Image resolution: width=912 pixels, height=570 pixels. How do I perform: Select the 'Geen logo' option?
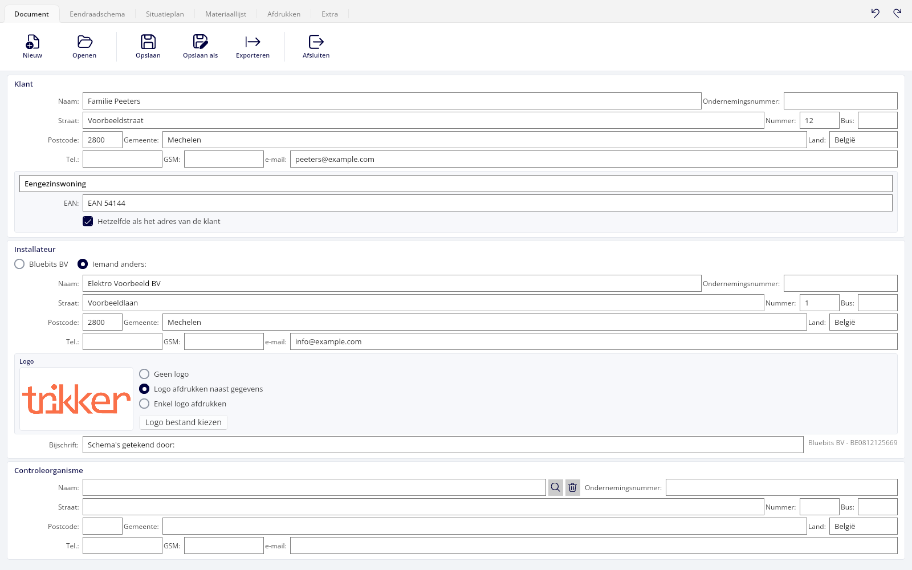144,374
